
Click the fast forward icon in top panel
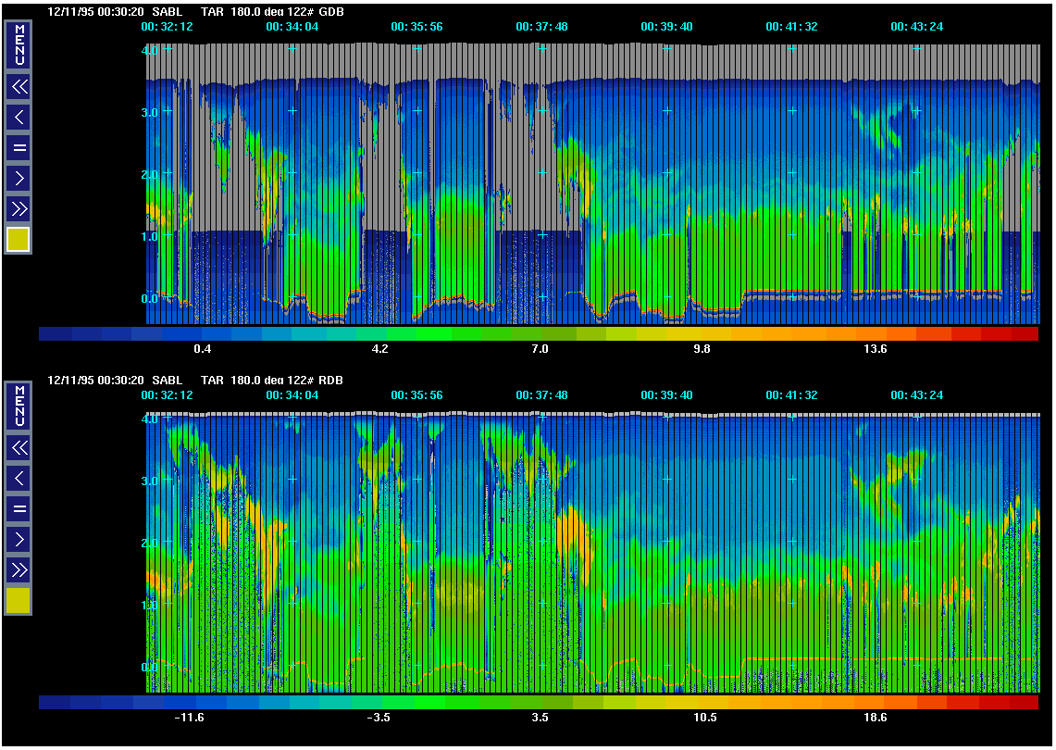coord(19,207)
